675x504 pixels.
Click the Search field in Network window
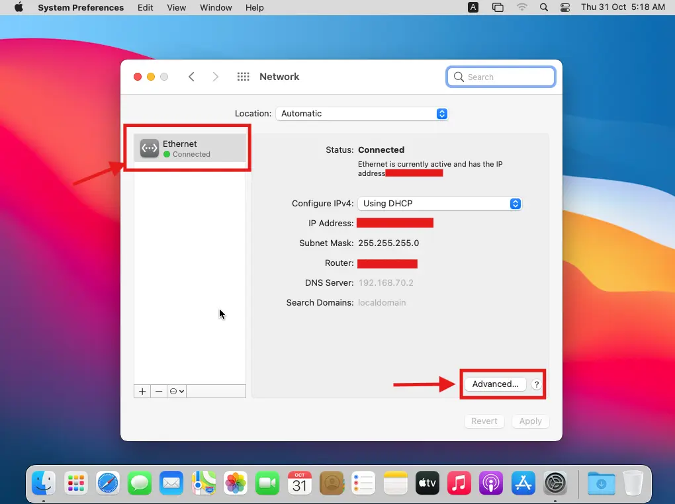pyautogui.click(x=501, y=77)
